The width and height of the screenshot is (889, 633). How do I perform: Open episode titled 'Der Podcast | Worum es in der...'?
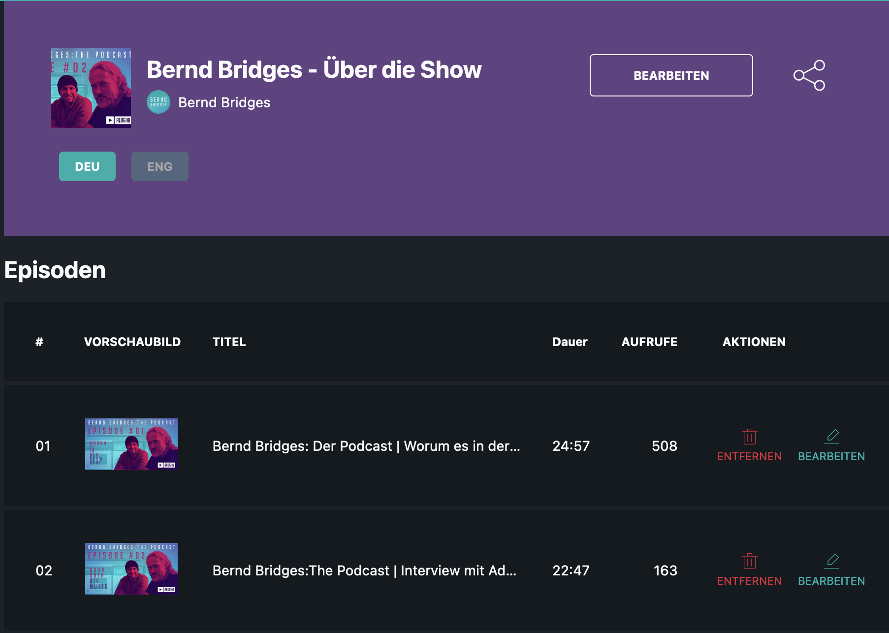click(366, 446)
